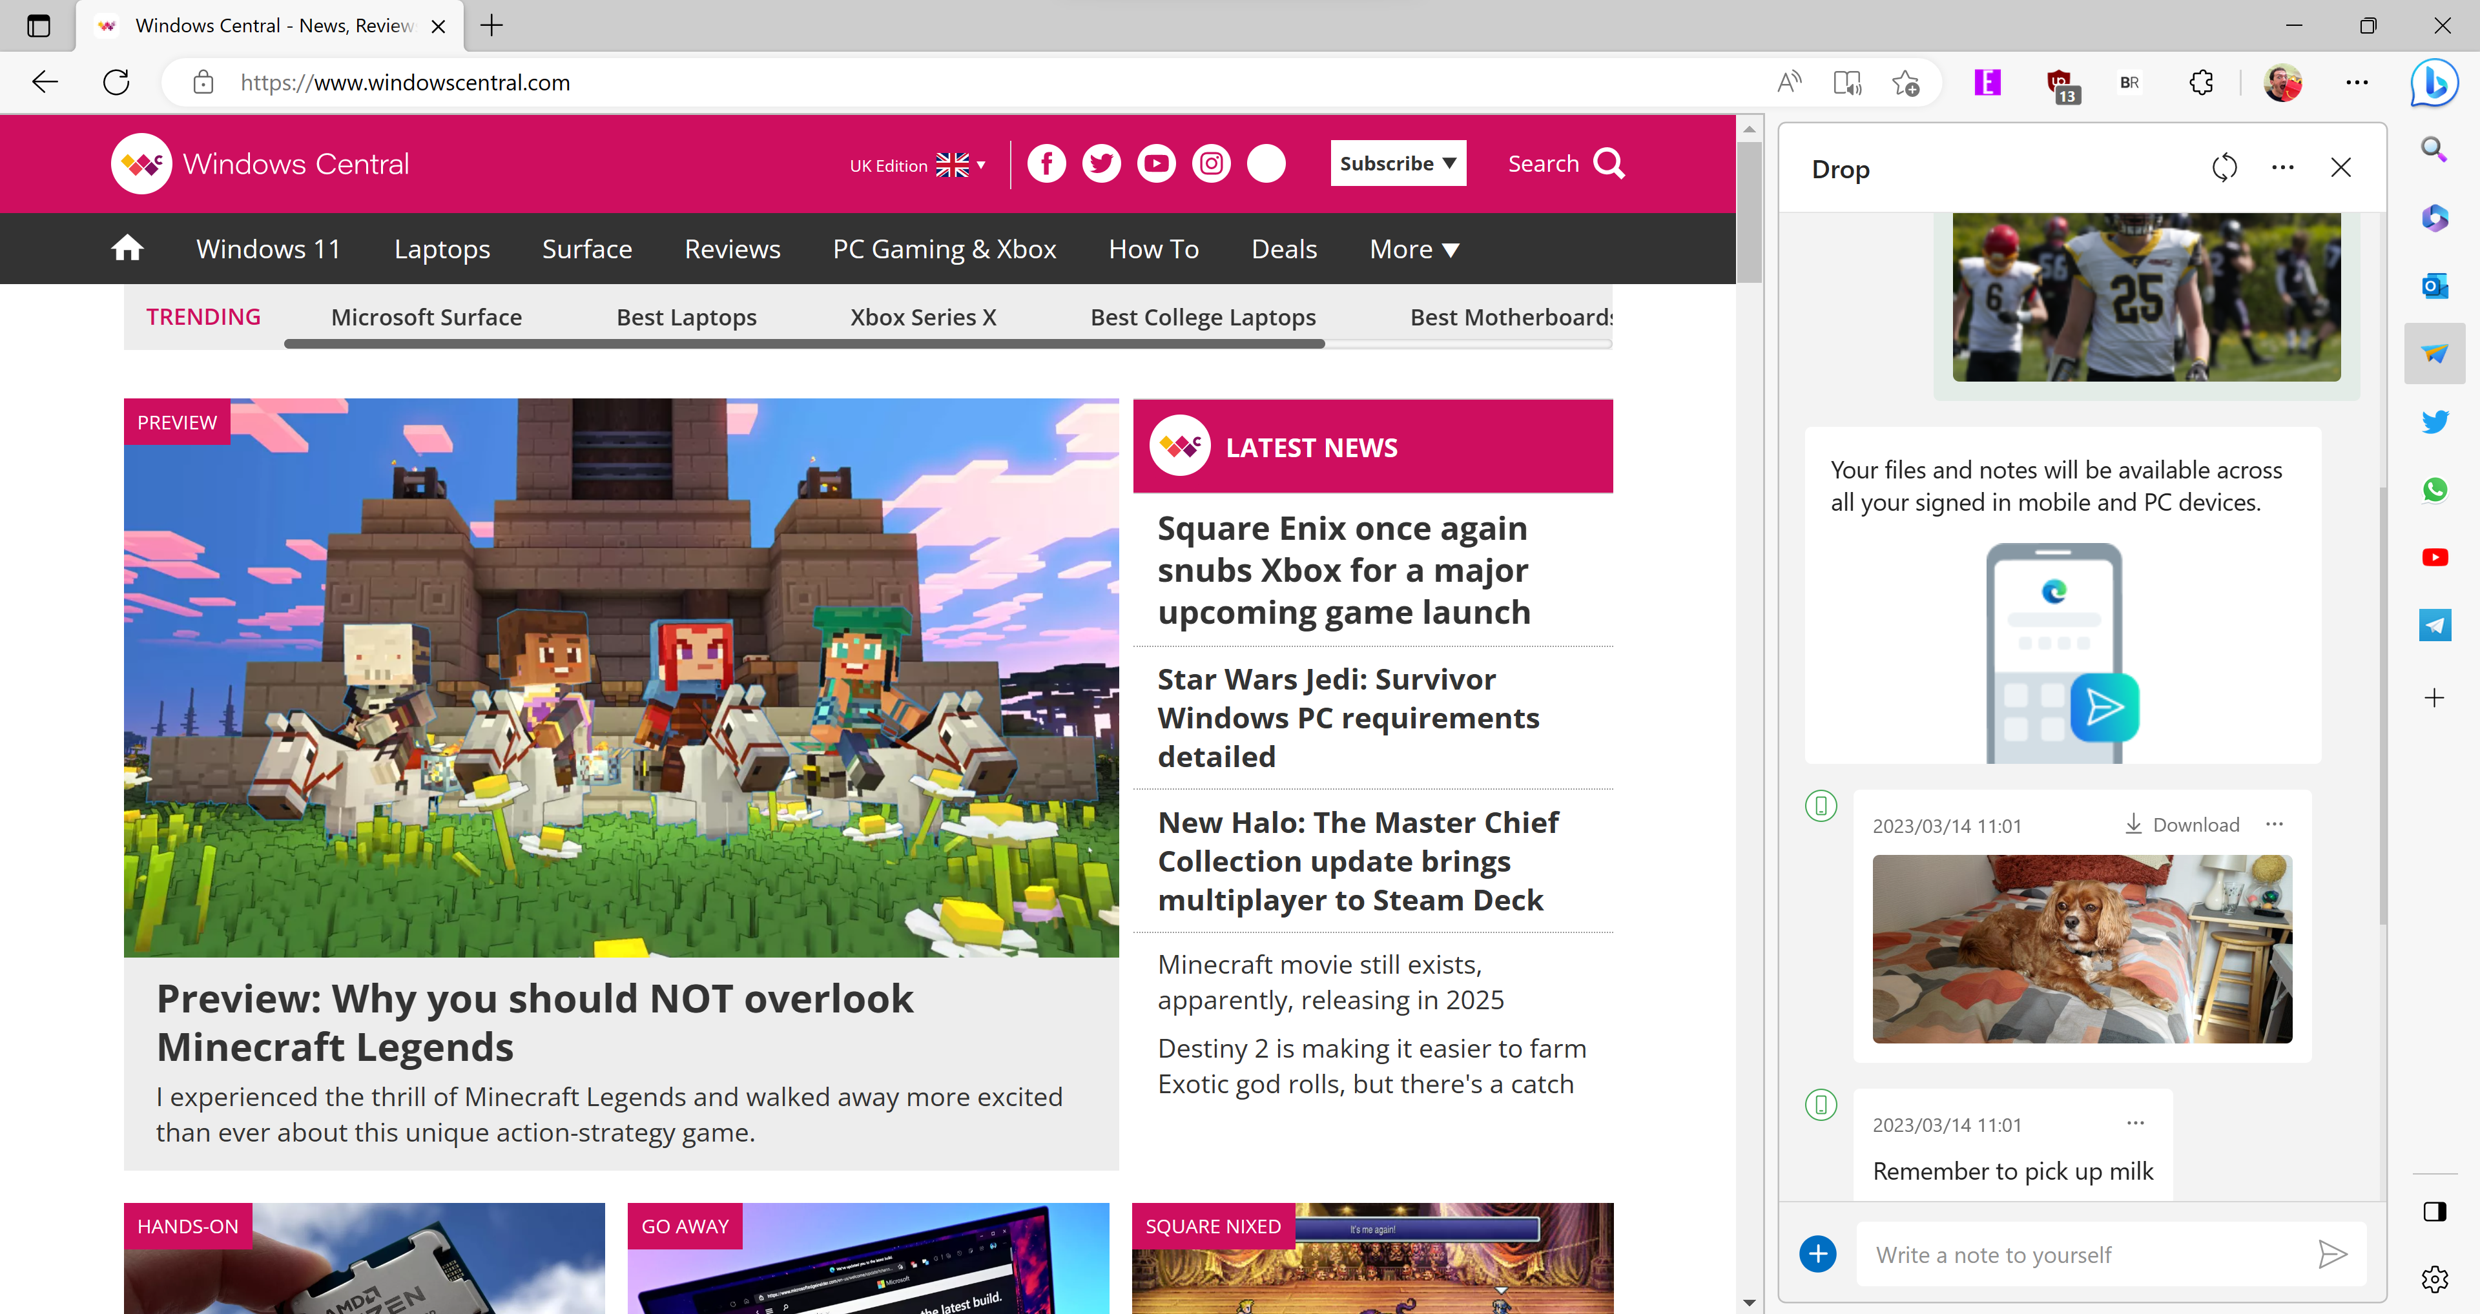Image resolution: width=2480 pixels, height=1314 pixels.
Task: Click the Edge Drop refresh icon
Action: (x=2224, y=167)
